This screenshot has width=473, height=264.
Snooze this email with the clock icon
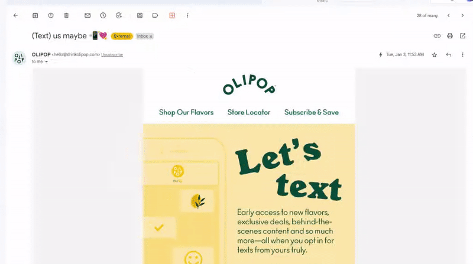[103, 15]
